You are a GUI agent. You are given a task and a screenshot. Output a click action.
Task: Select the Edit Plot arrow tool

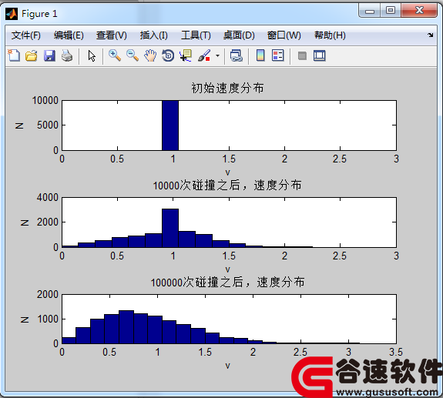91,55
